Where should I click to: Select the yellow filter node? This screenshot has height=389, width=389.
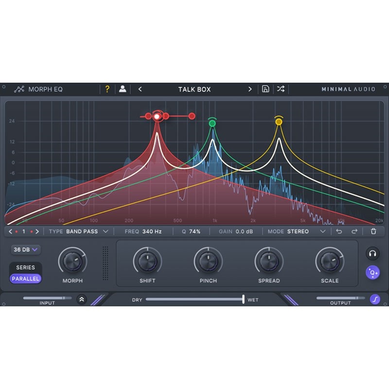tap(279, 122)
